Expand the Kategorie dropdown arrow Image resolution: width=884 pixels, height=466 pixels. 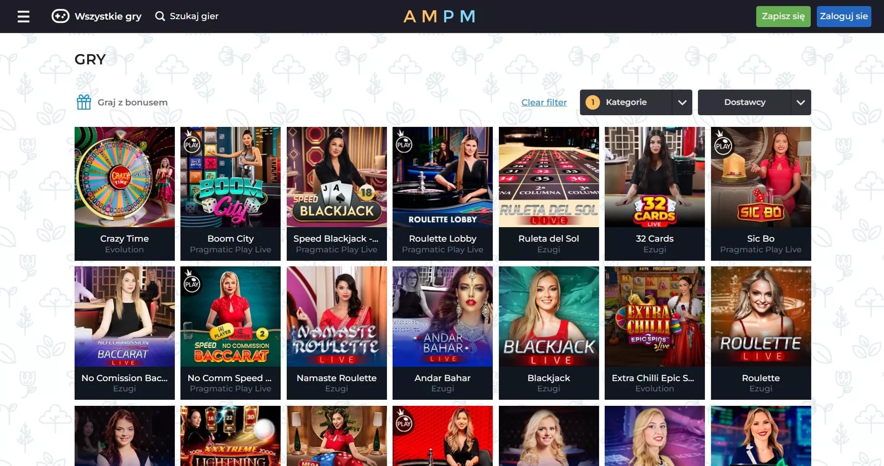[682, 102]
